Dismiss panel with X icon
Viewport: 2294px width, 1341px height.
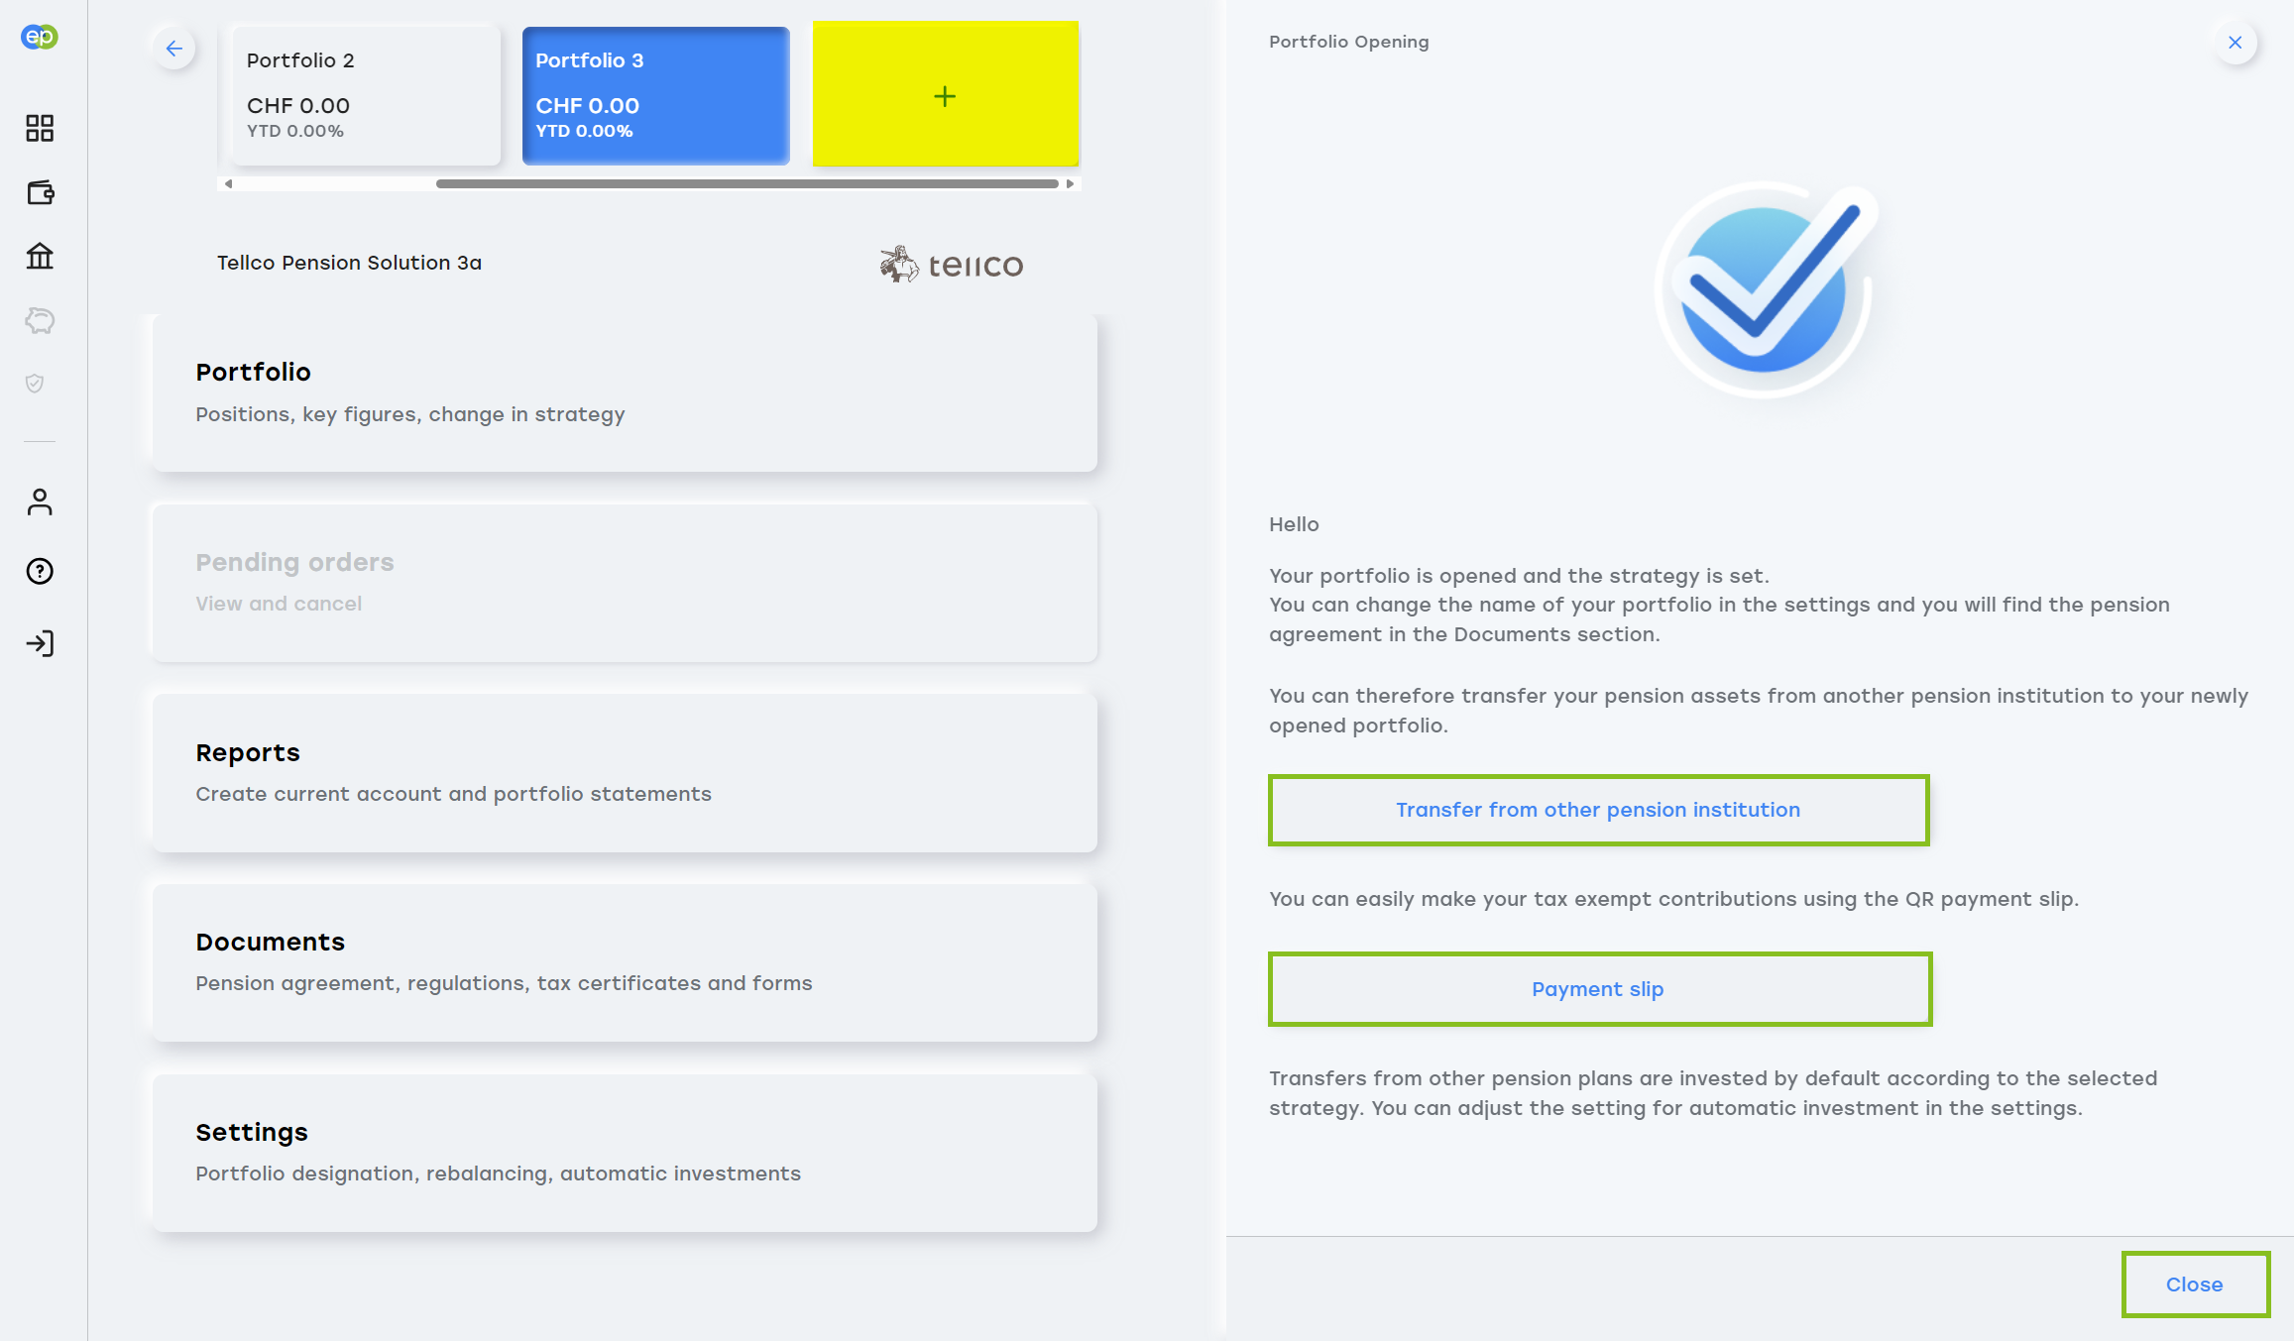click(2235, 43)
